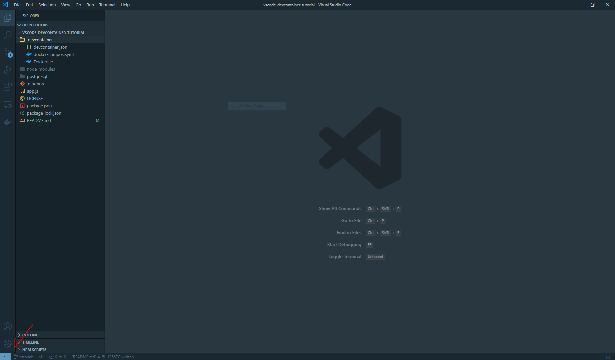Expand the Timeline section
Image resolution: width=615 pixels, height=360 pixels.
point(60,342)
